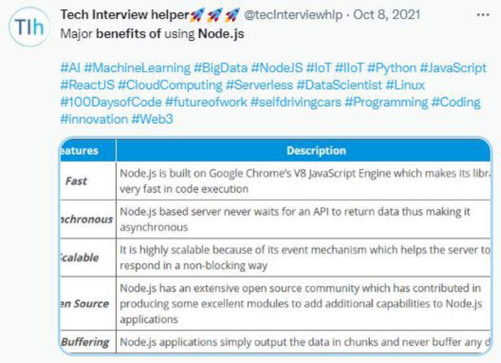Screen dimensions: 501x363
Task: Click the #NodeJS hashtag
Action: click(277, 68)
